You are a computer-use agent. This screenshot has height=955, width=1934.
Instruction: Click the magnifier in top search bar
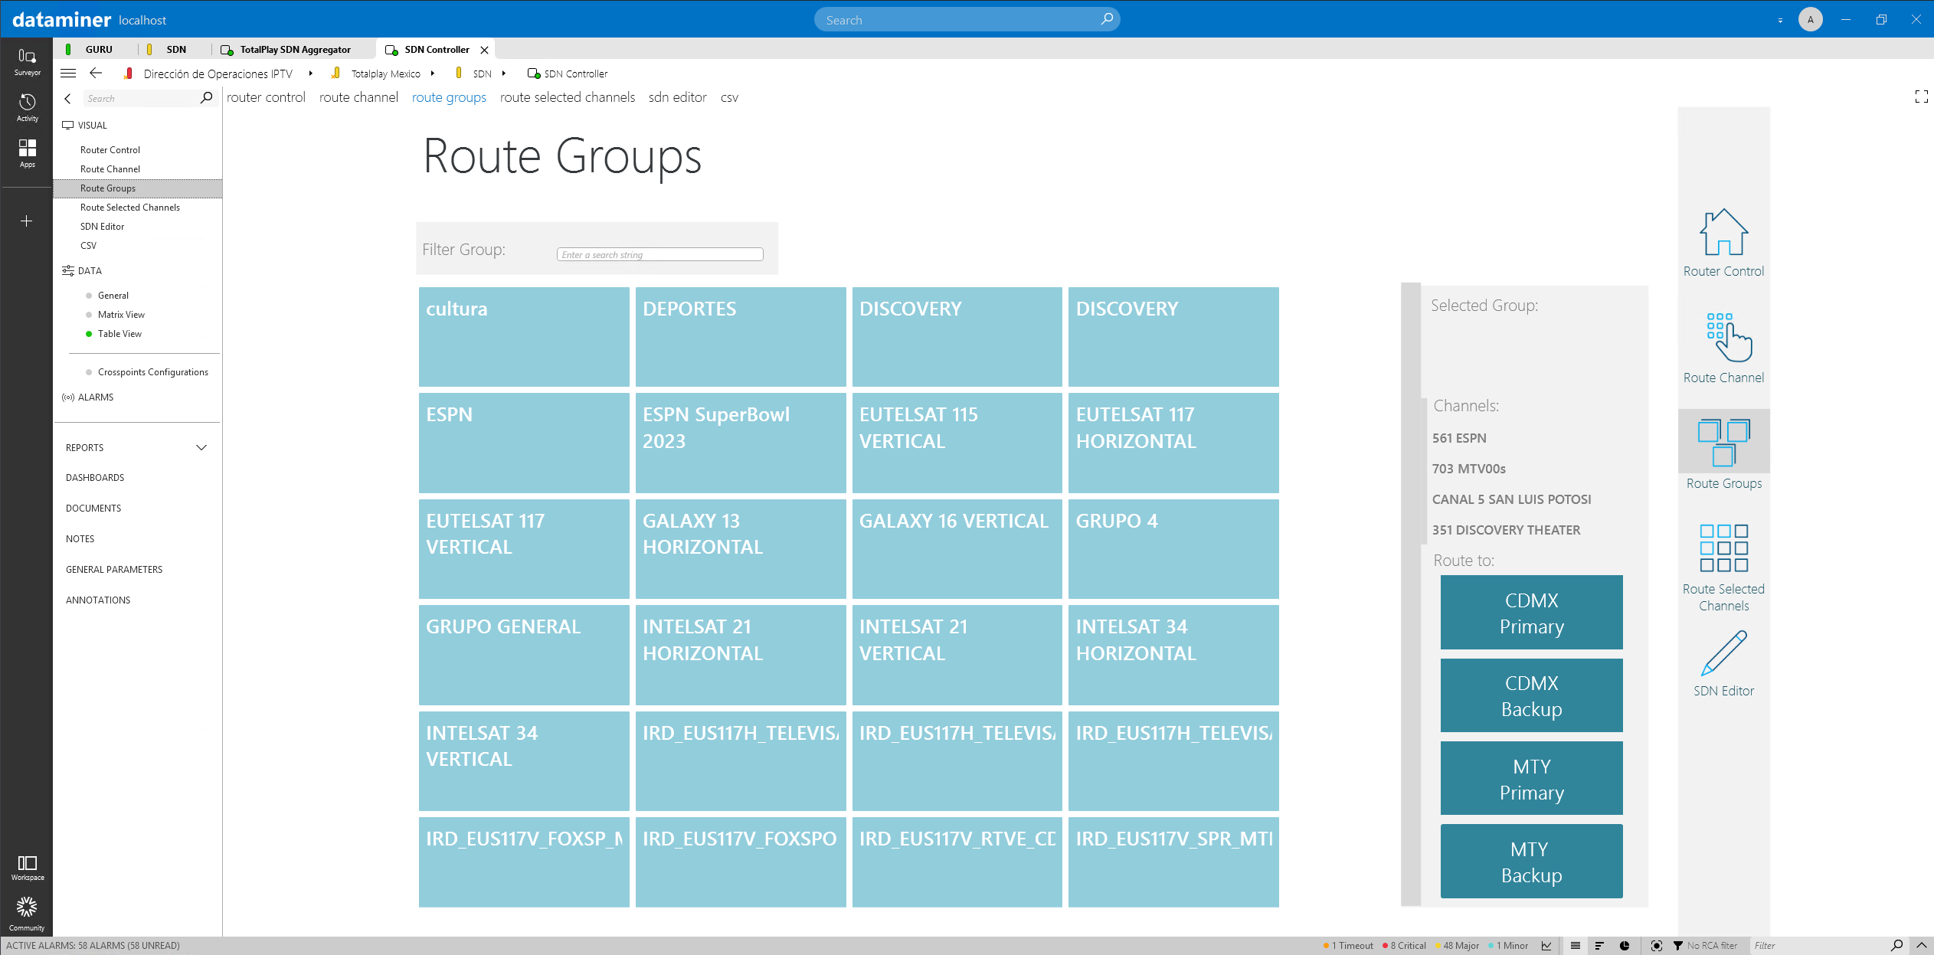(x=1107, y=19)
